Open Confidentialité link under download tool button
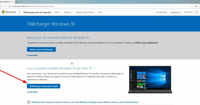The width and height of the screenshot is (200, 105). 32,92
